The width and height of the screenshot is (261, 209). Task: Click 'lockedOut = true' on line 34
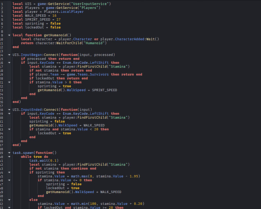coord(55,133)
